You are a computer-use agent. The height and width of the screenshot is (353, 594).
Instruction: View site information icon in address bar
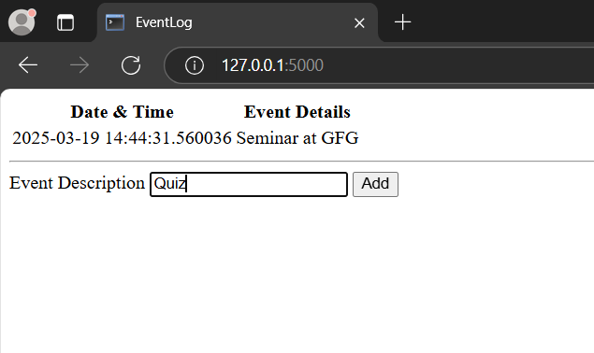coord(195,65)
